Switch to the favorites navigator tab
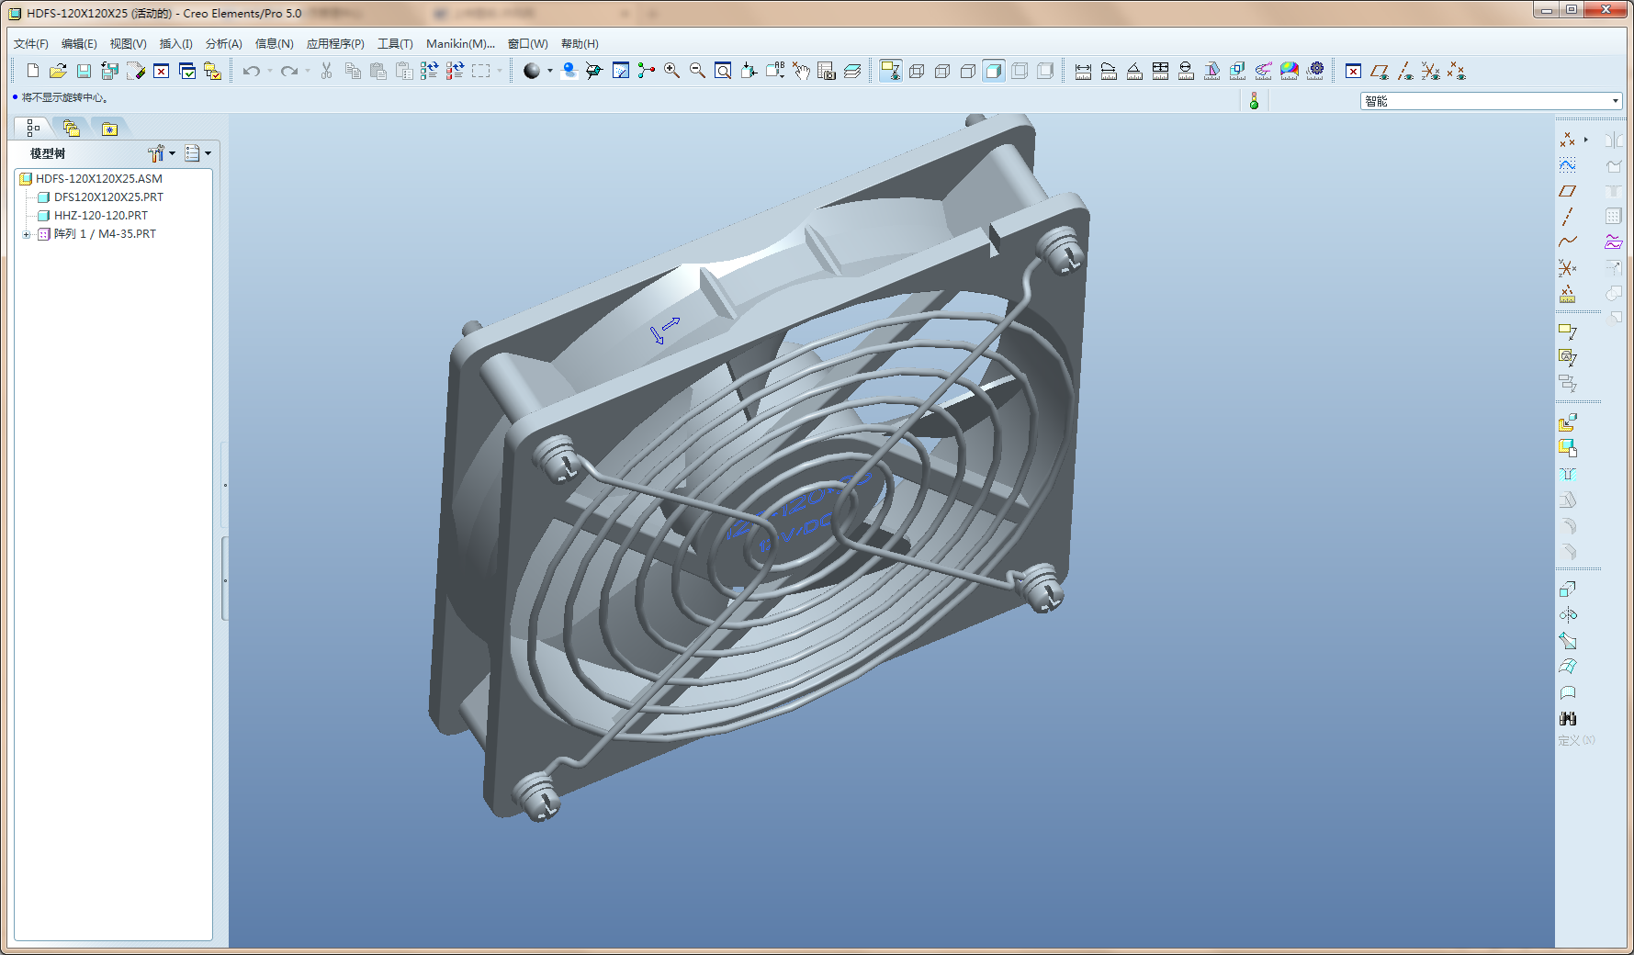The width and height of the screenshot is (1634, 955). [x=110, y=129]
